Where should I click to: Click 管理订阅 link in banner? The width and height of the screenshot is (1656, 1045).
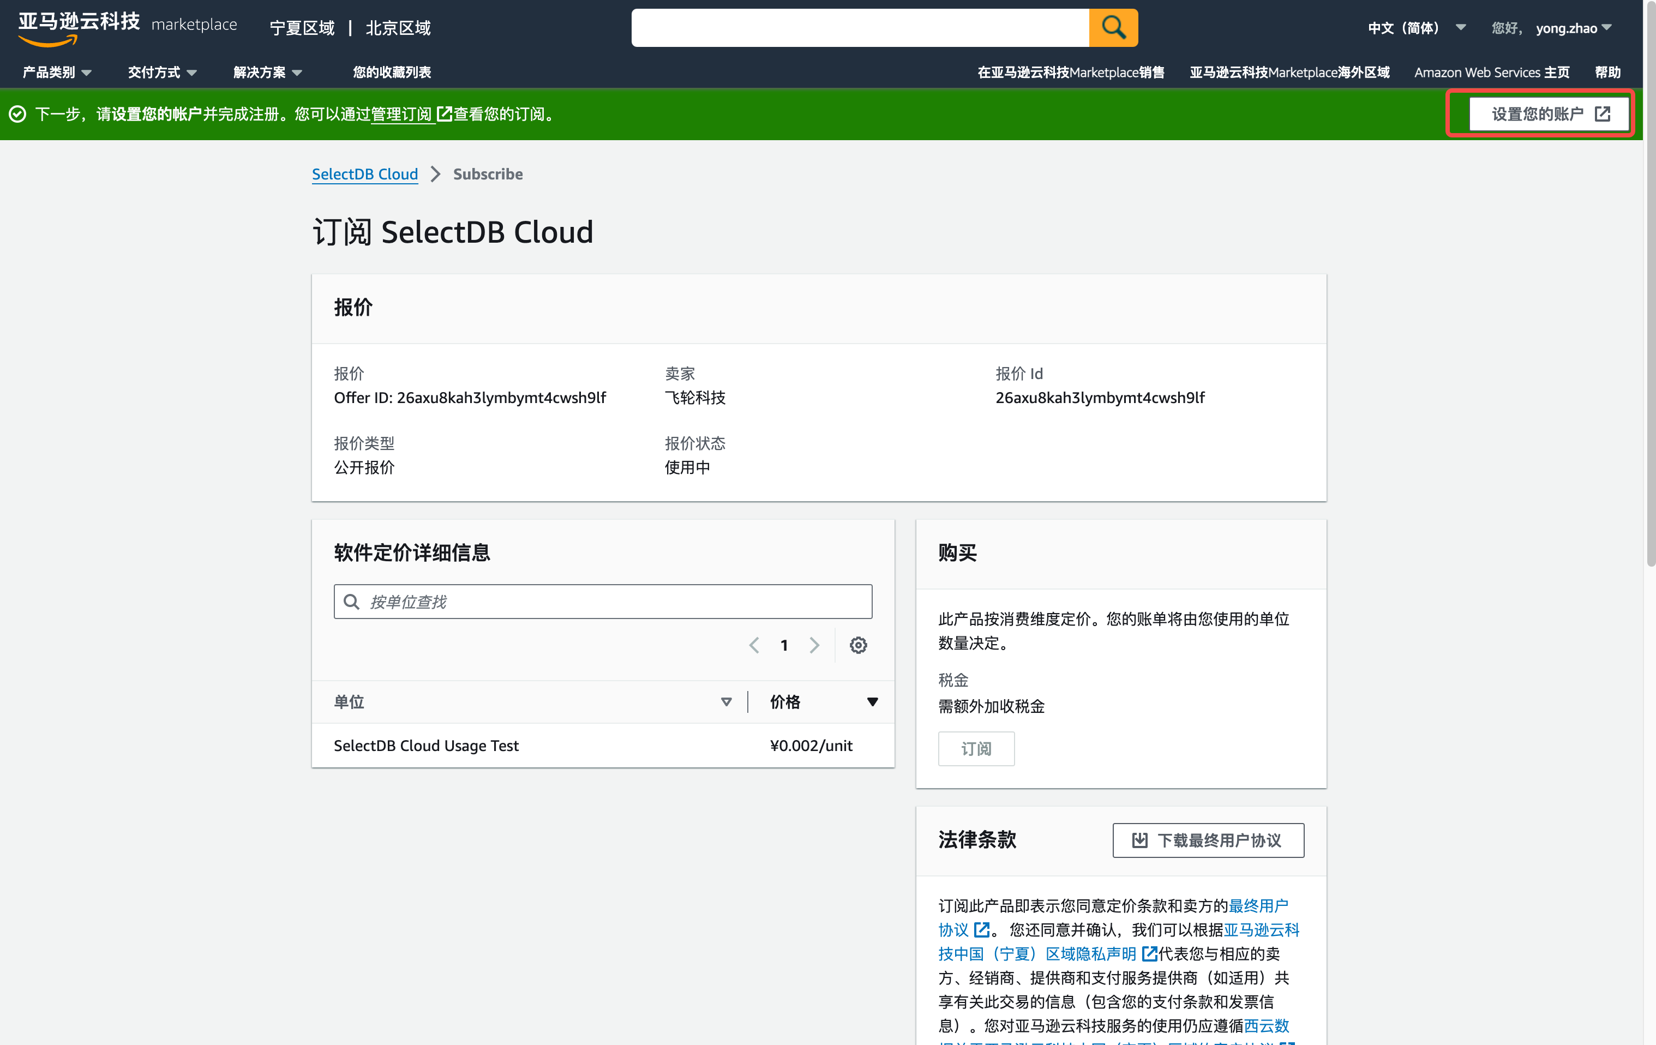pyautogui.click(x=401, y=114)
